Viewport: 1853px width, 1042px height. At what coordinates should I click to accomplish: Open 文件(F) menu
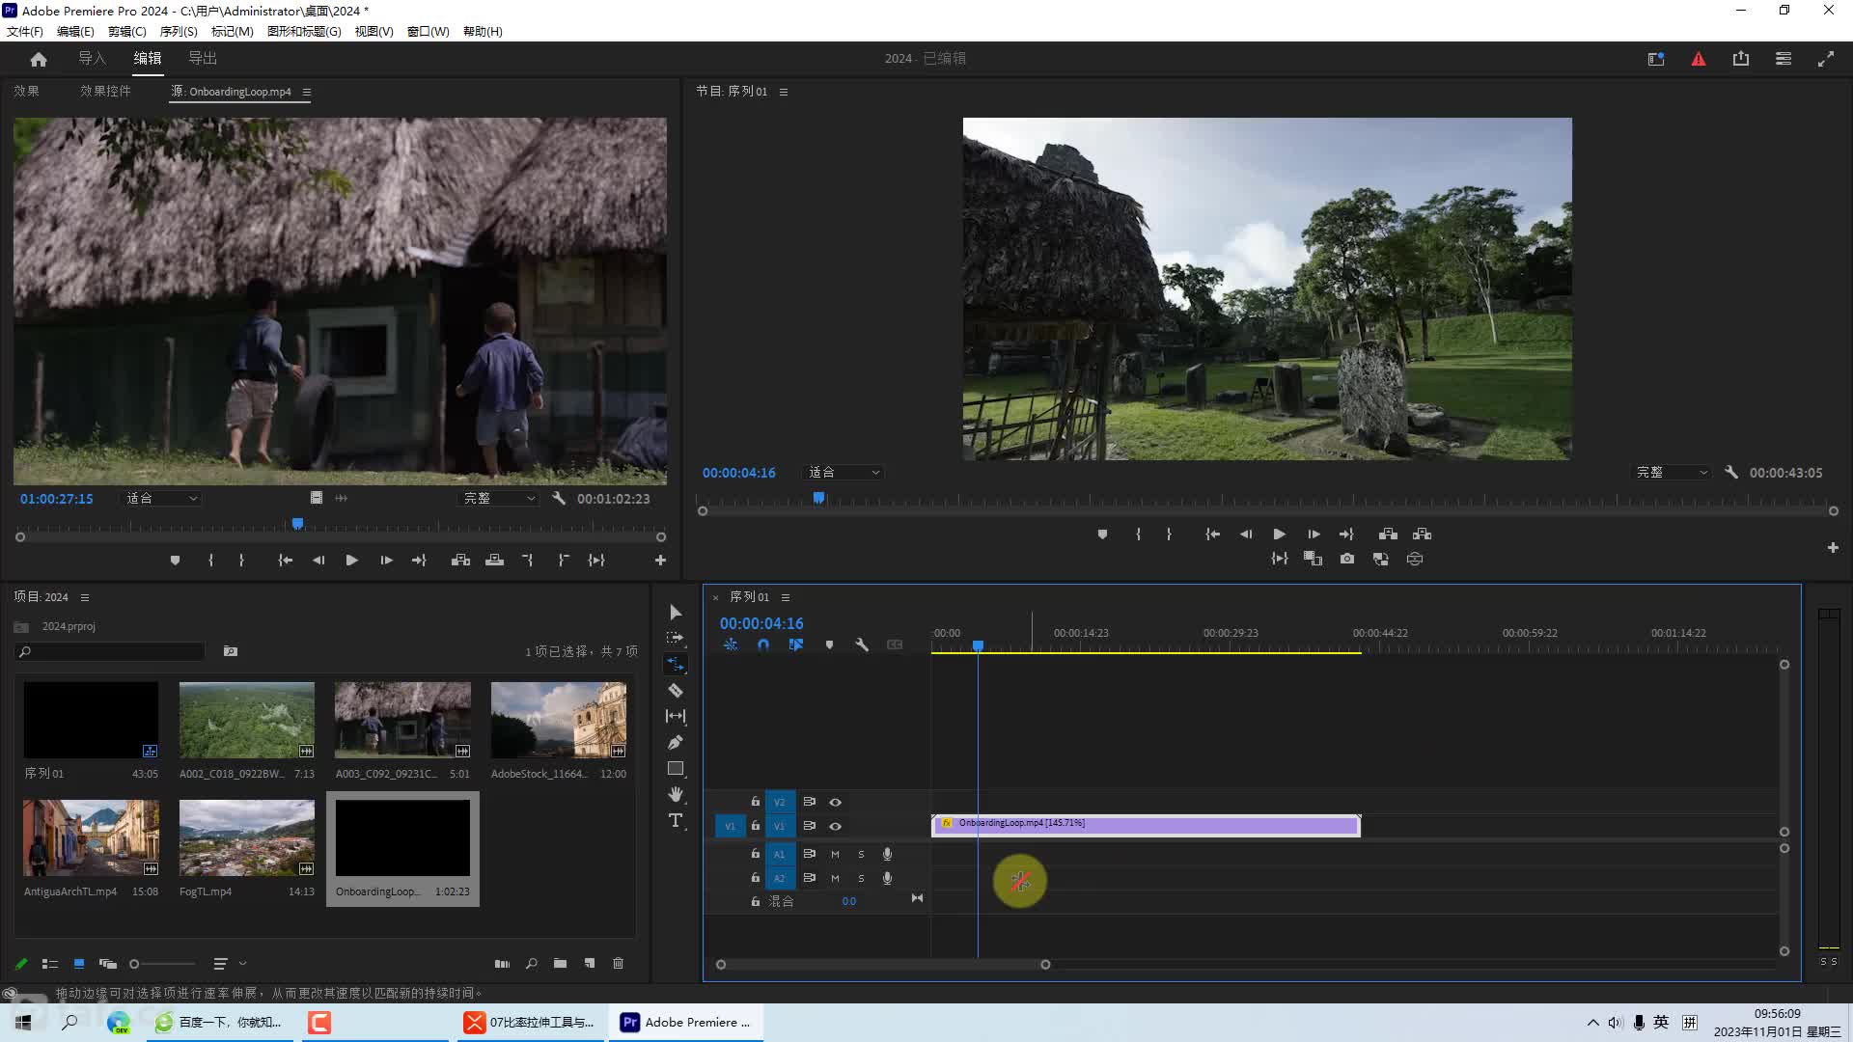(x=25, y=31)
